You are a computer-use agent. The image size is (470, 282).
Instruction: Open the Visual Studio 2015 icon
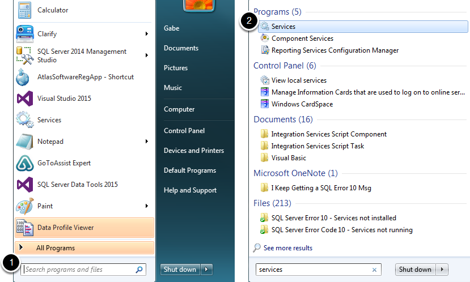tap(24, 99)
